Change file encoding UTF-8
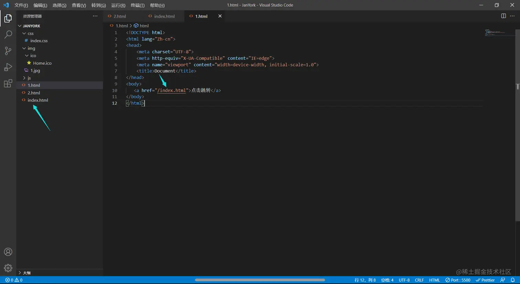The width and height of the screenshot is (520, 284). [x=404, y=280]
